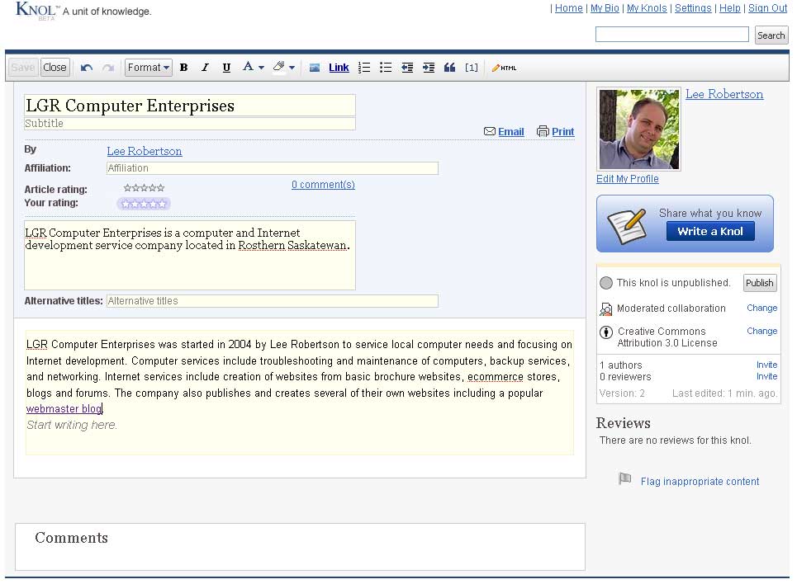The height and width of the screenshot is (584, 797).
Task: Insert an image with the picture icon
Action: pos(315,68)
